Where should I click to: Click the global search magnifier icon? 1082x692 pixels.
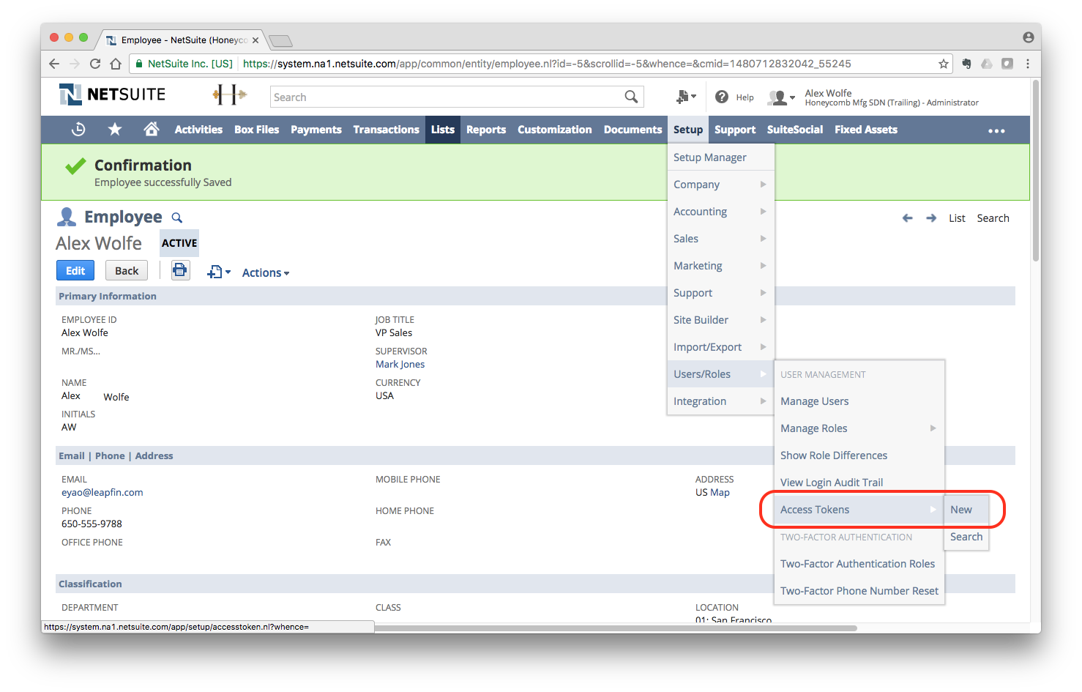631,97
